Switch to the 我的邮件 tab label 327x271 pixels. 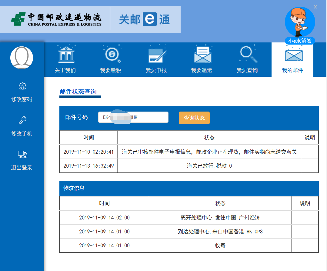[292, 70]
